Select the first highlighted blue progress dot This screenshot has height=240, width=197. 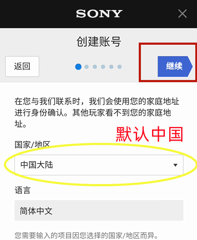click(x=78, y=67)
